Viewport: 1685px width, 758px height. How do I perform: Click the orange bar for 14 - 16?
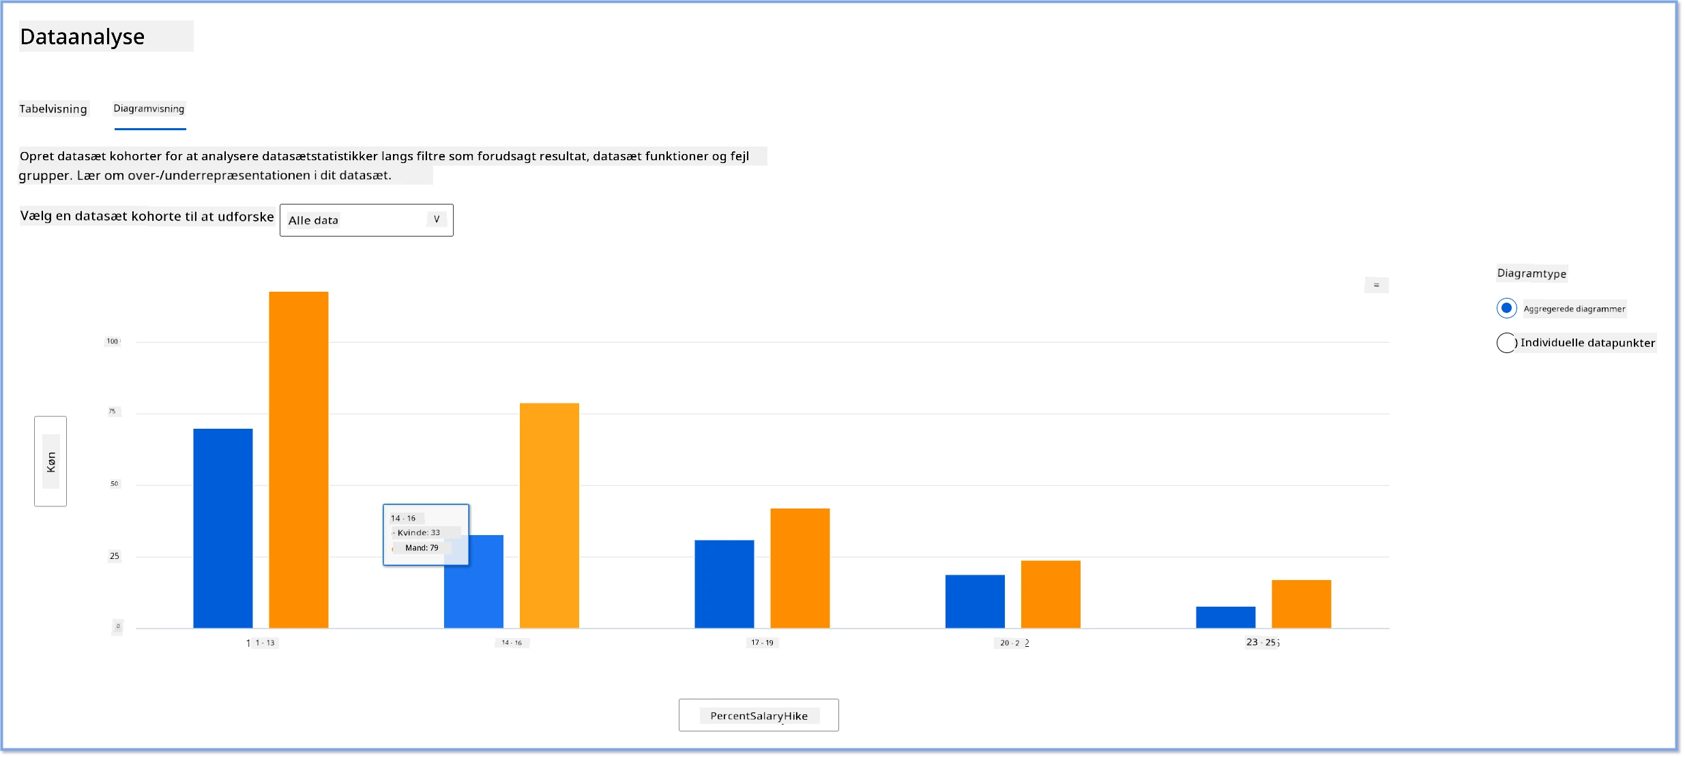tap(549, 516)
